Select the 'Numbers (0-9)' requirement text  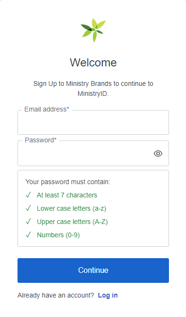[x=58, y=235]
